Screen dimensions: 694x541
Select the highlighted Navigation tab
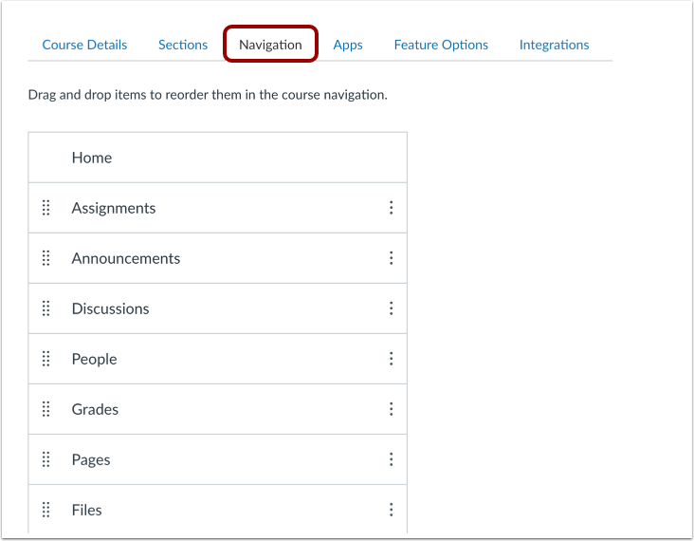click(270, 45)
